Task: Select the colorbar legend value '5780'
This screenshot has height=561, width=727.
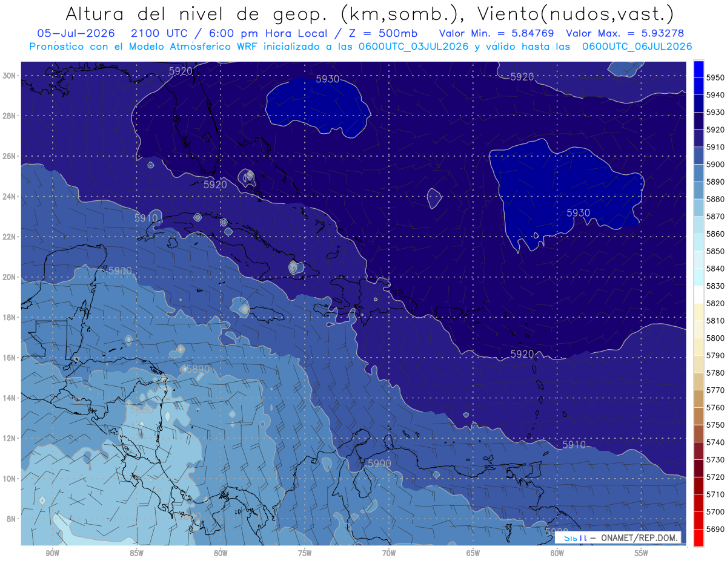Action: click(715, 373)
